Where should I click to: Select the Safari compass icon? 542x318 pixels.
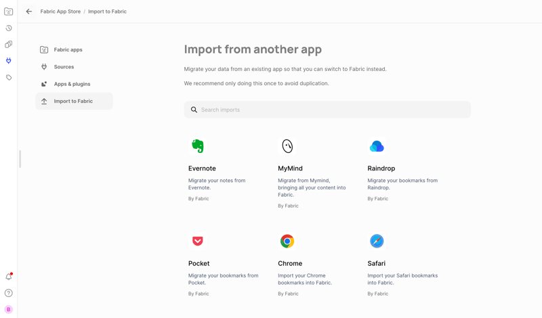tap(377, 241)
